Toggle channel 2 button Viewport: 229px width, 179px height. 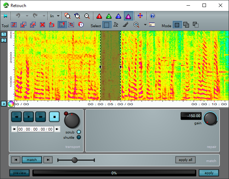point(4,40)
